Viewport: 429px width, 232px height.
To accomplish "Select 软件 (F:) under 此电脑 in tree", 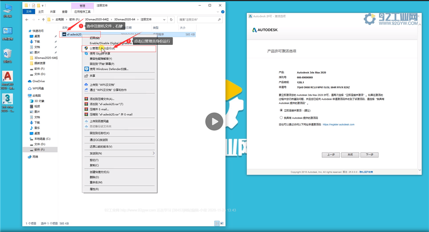I will coord(40,149).
